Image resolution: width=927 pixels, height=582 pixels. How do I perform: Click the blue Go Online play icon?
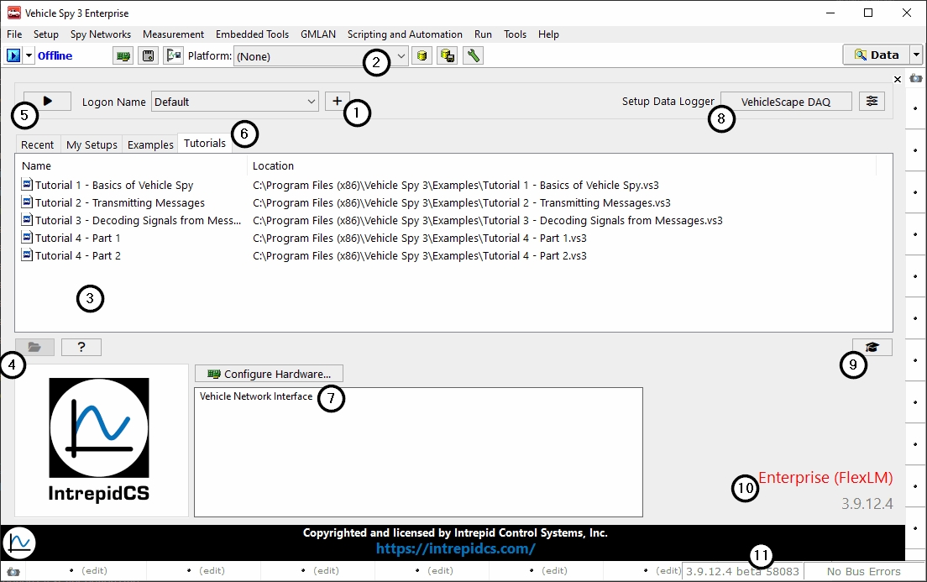pos(13,55)
